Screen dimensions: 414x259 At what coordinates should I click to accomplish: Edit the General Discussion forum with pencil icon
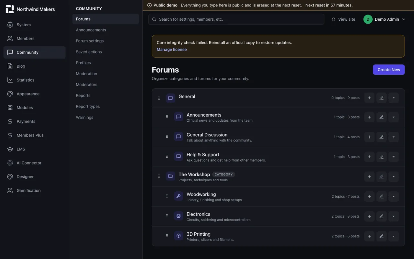[382, 137]
